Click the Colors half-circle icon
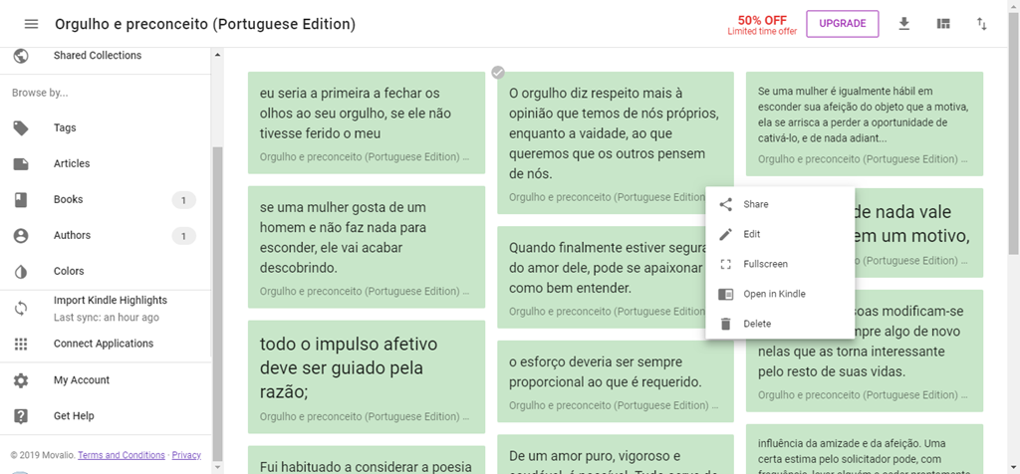Image resolution: width=1020 pixels, height=474 pixels. [x=21, y=271]
